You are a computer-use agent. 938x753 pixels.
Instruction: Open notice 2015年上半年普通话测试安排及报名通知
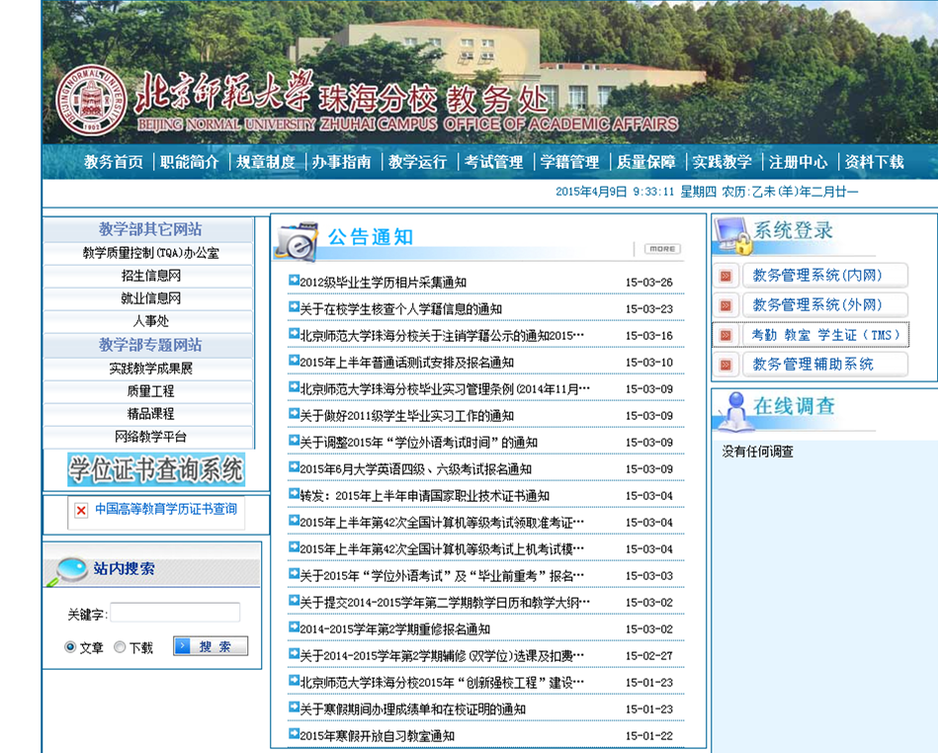pos(407,363)
